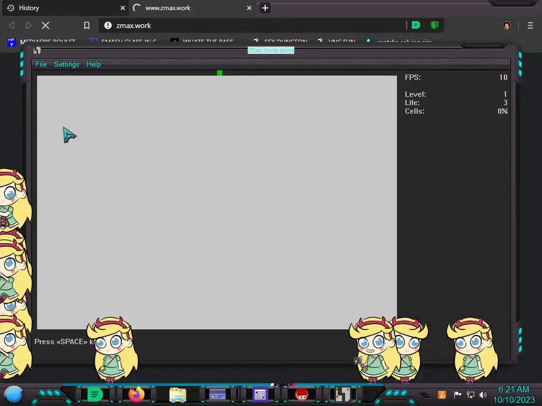This screenshot has height=406, width=542.
Task: Switch to the www.zmax.work tab
Action: pyautogui.click(x=192, y=8)
